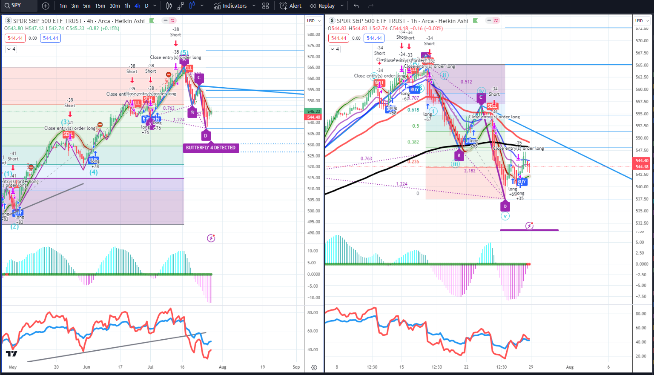654x375 pixels.
Task: Click the purple C pattern marker on 4h chart
Action: (199, 78)
